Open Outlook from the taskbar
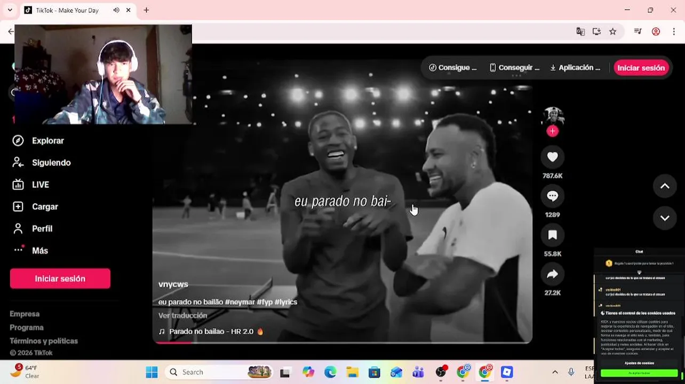685x384 pixels. 396,372
